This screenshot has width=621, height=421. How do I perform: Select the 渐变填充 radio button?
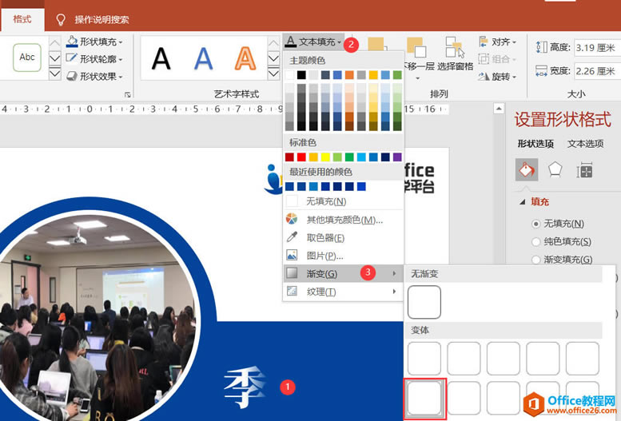[x=535, y=260]
